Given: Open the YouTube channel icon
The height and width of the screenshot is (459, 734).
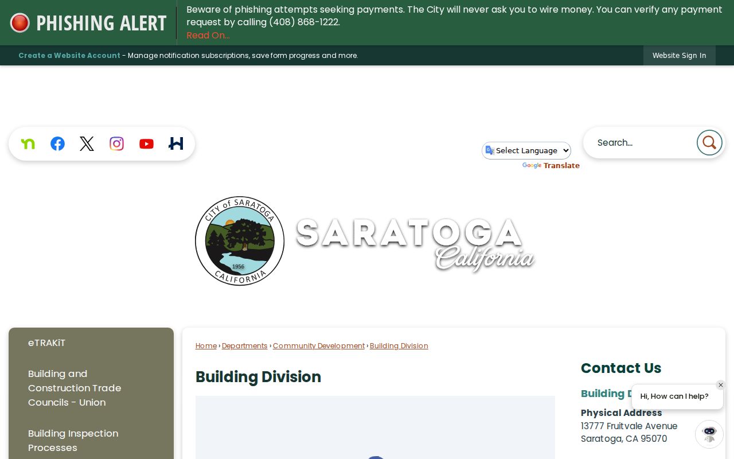Looking at the screenshot, I should (146, 143).
